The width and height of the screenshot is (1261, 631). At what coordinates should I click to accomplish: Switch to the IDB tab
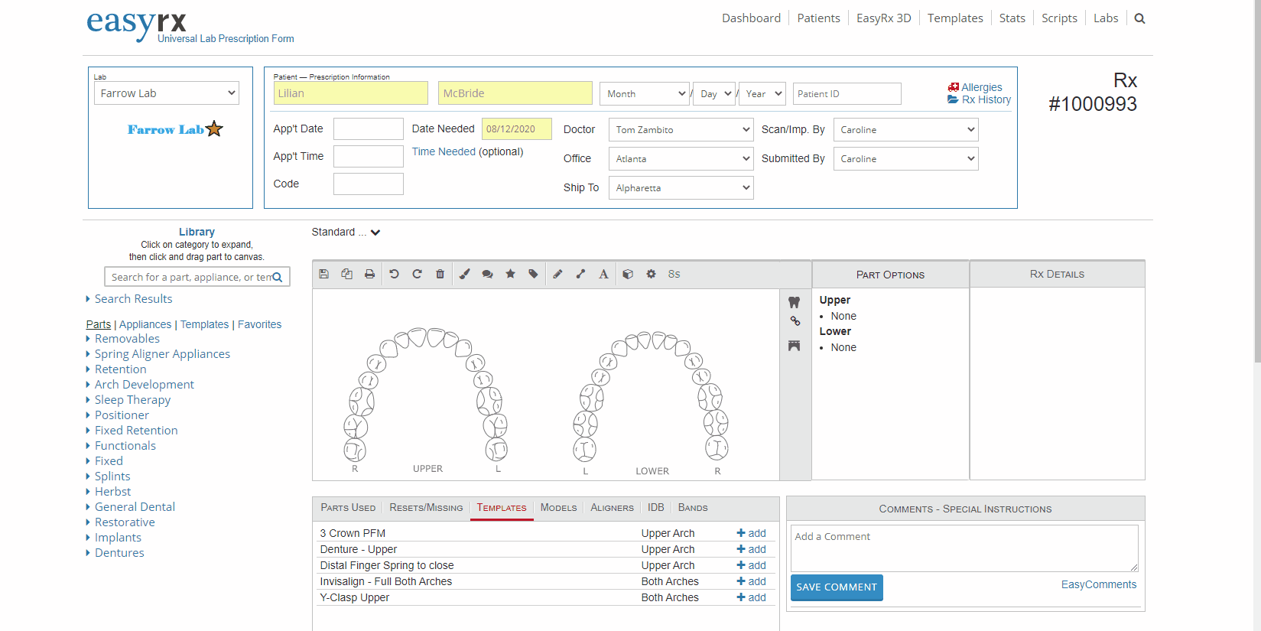tap(656, 507)
